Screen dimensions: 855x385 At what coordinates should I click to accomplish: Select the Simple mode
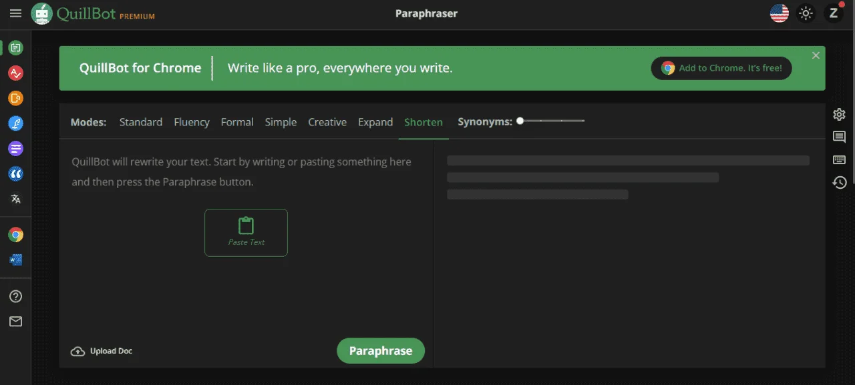point(281,122)
